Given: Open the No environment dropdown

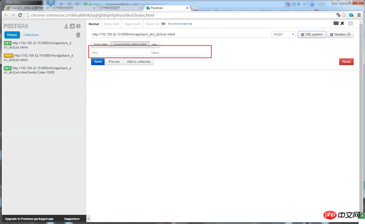Looking at the screenshot, I should (x=180, y=24).
